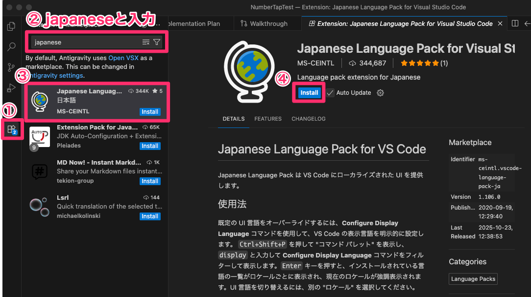
Task: Click the michaelkolinski publisher label
Action: [78, 216]
